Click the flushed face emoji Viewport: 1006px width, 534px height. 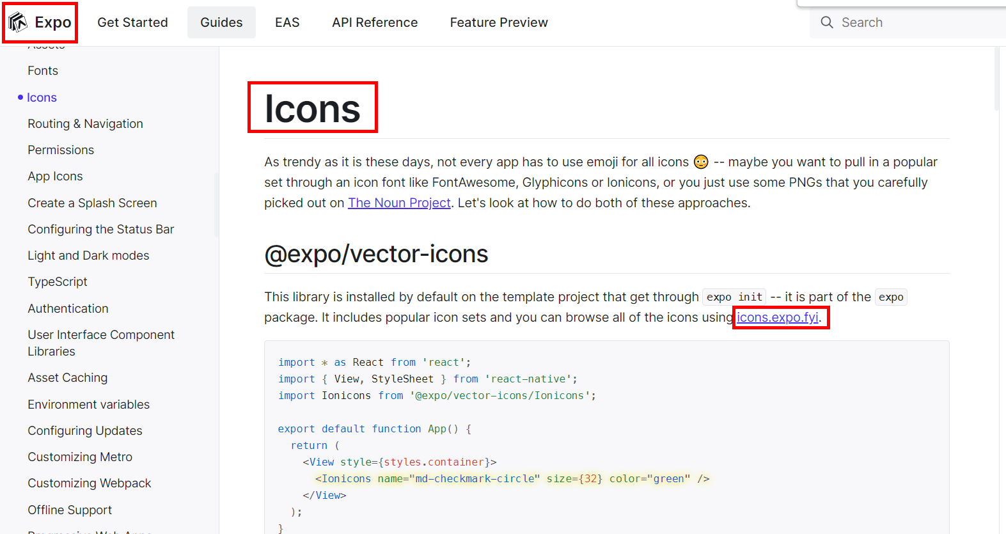coord(701,162)
